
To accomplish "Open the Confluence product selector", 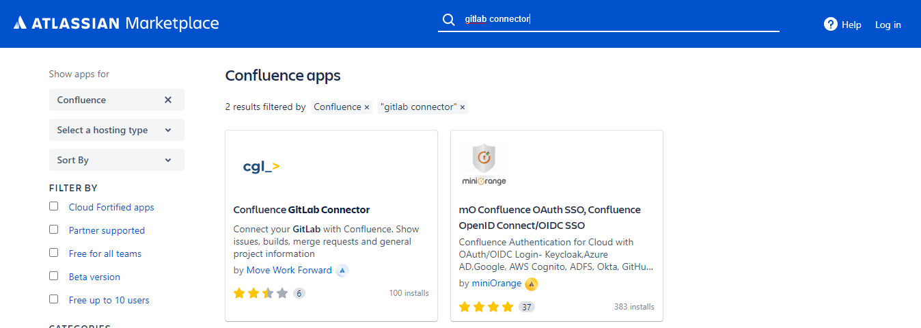I will pos(117,100).
